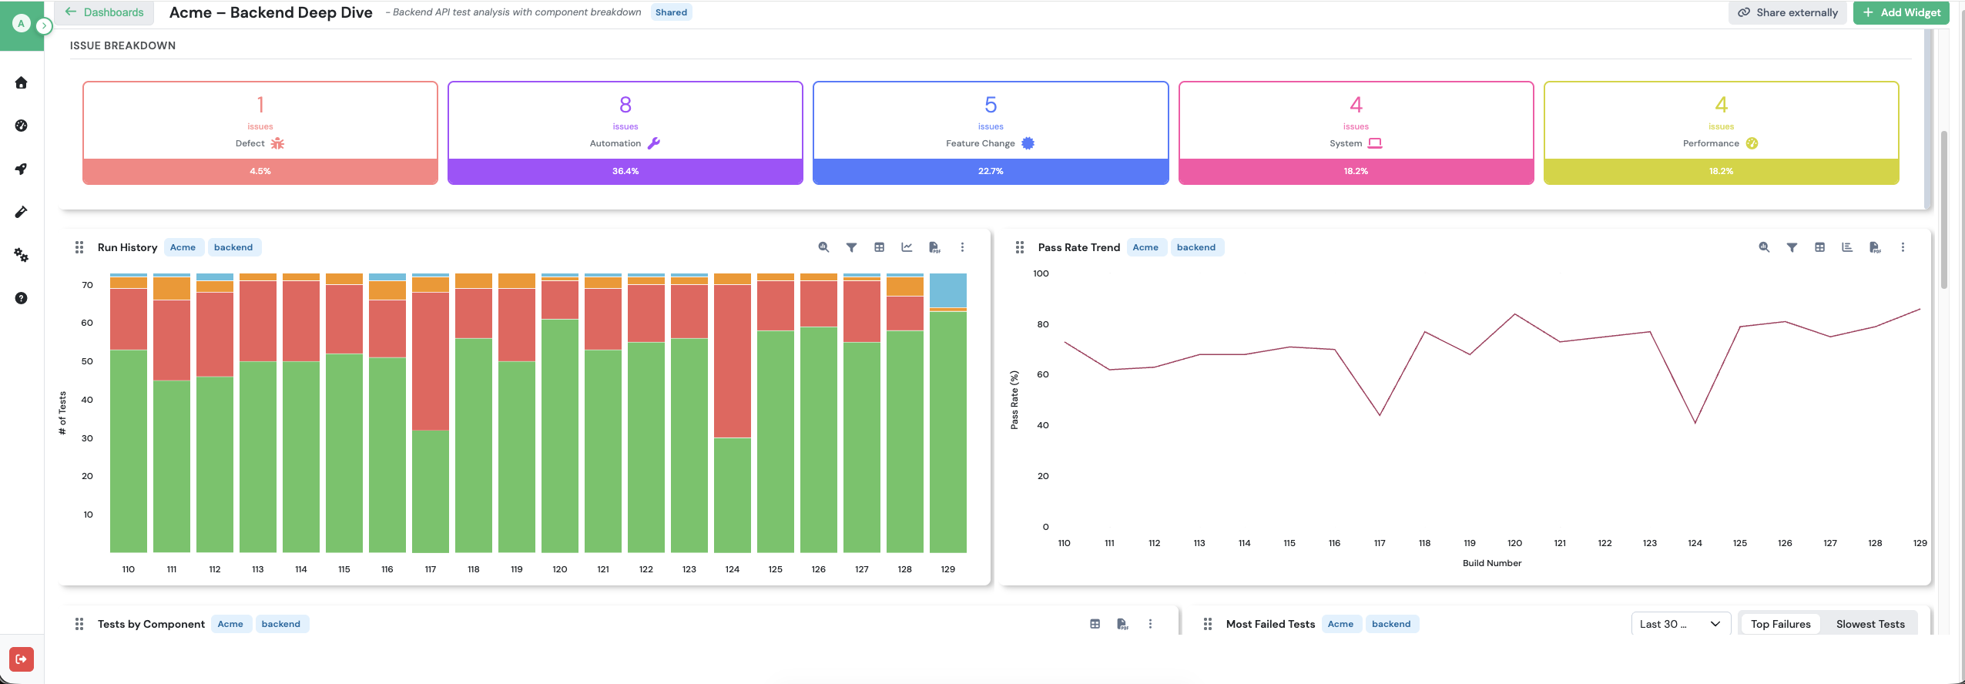Open the System issues card
This screenshot has height=684, width=1965.
click(x=1356, y=132)
